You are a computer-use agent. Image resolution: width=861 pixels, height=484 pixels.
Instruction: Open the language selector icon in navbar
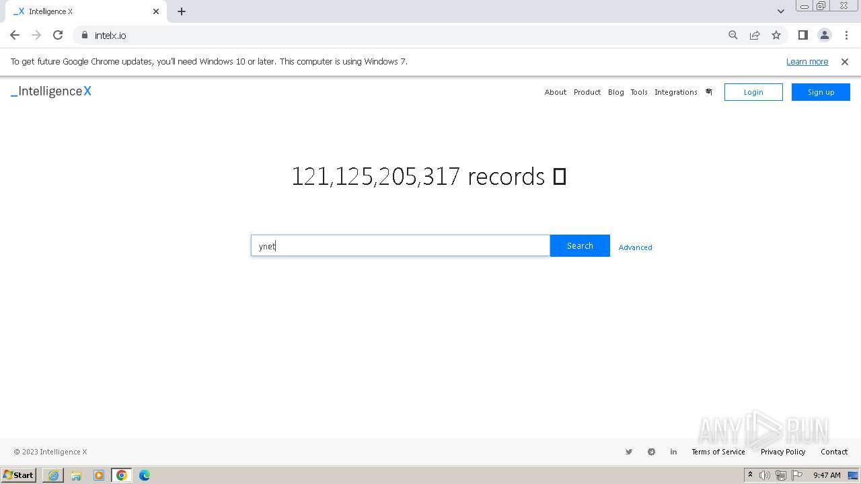pyautogui.click(x=708, y=92)
